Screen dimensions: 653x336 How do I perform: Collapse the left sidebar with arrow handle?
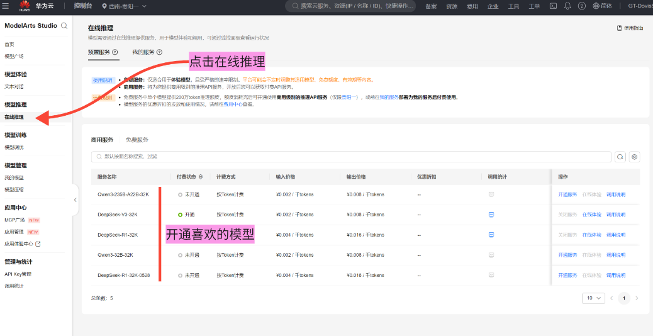tap(75, 199)
